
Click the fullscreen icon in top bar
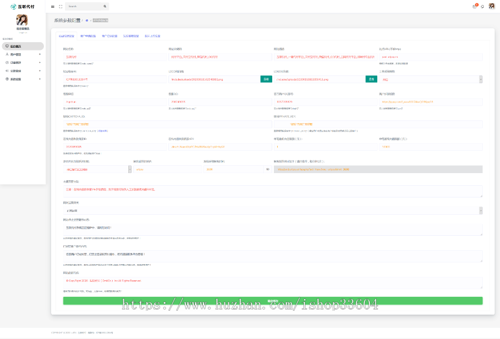60,7
